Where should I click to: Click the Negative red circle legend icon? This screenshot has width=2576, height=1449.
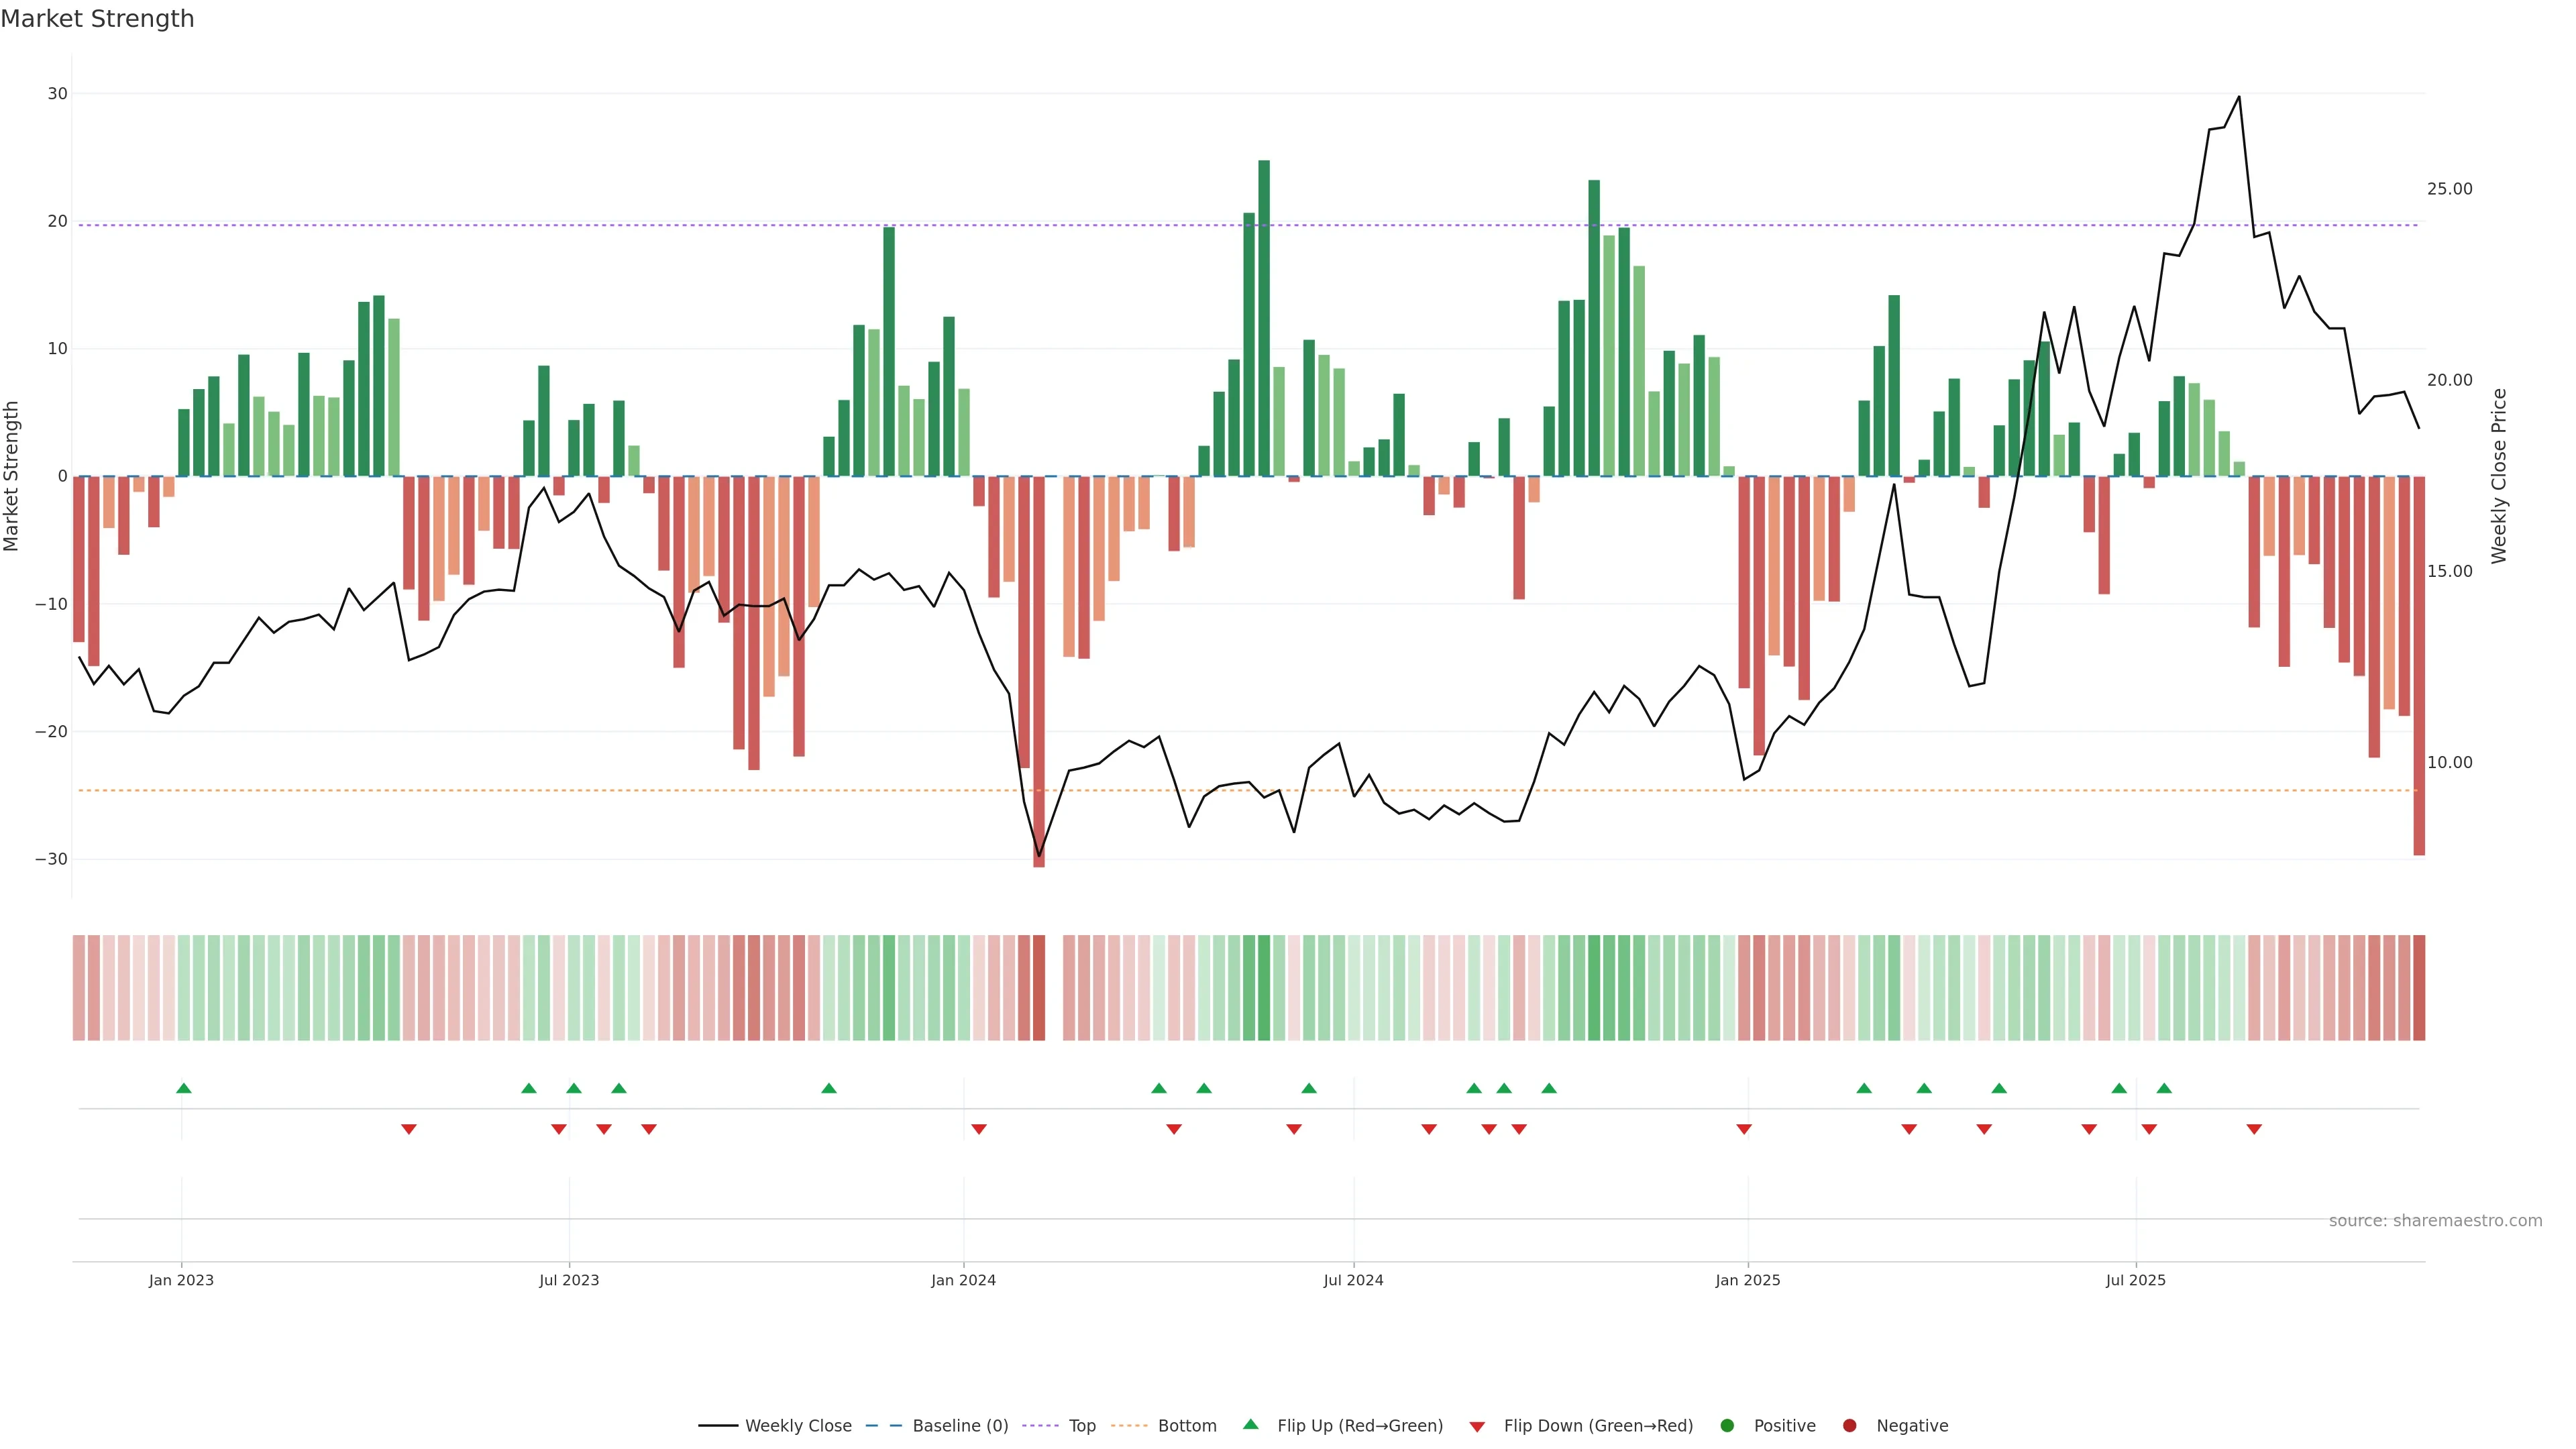pyautogui.click(x=1849, y=1425)
